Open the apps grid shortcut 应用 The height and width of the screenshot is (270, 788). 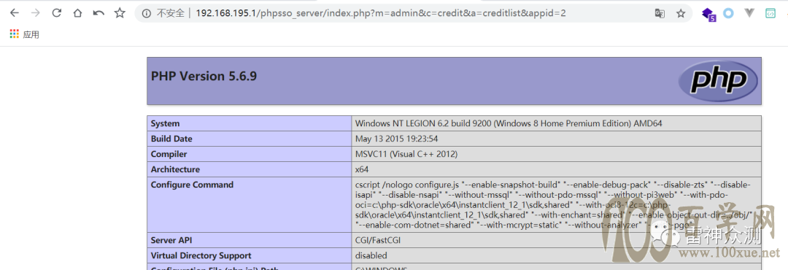pos(24,35)
